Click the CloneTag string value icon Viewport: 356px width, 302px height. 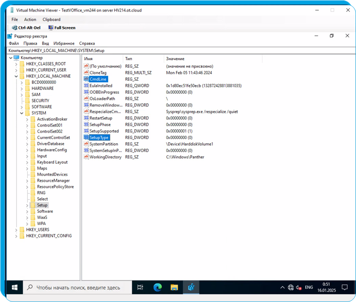tap(86, 73)
